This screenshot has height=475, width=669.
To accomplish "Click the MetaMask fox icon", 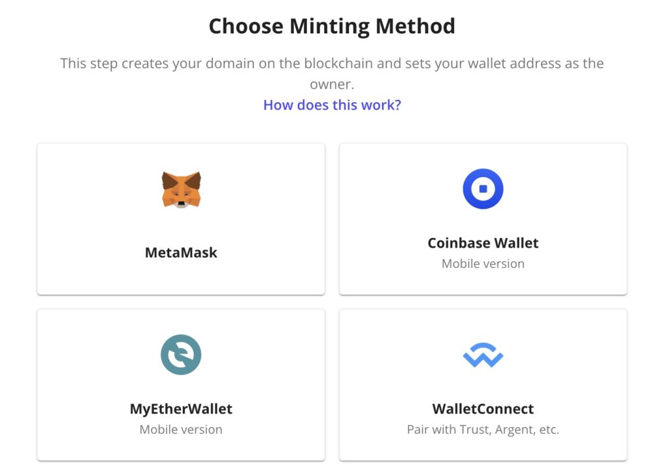I will [182, 190].
